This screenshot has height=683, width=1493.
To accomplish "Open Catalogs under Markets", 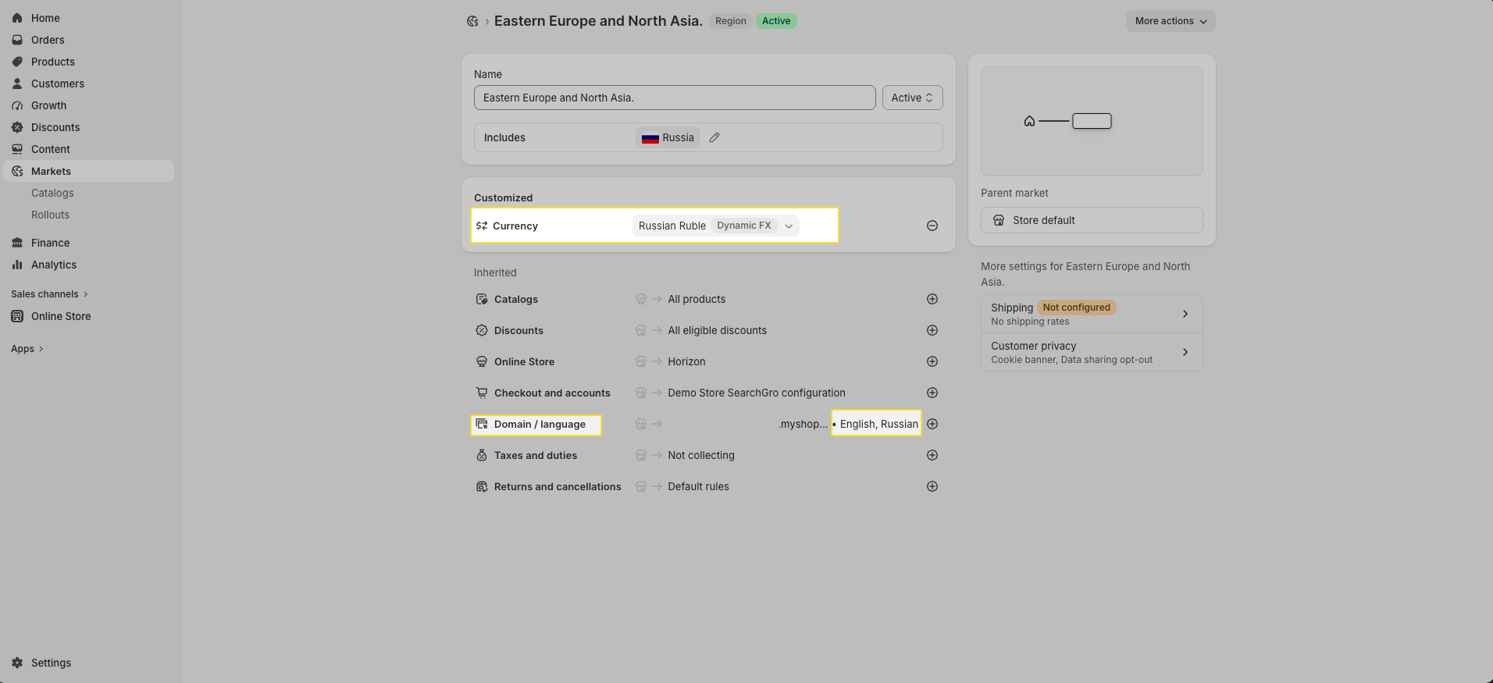I will (52, 193).
